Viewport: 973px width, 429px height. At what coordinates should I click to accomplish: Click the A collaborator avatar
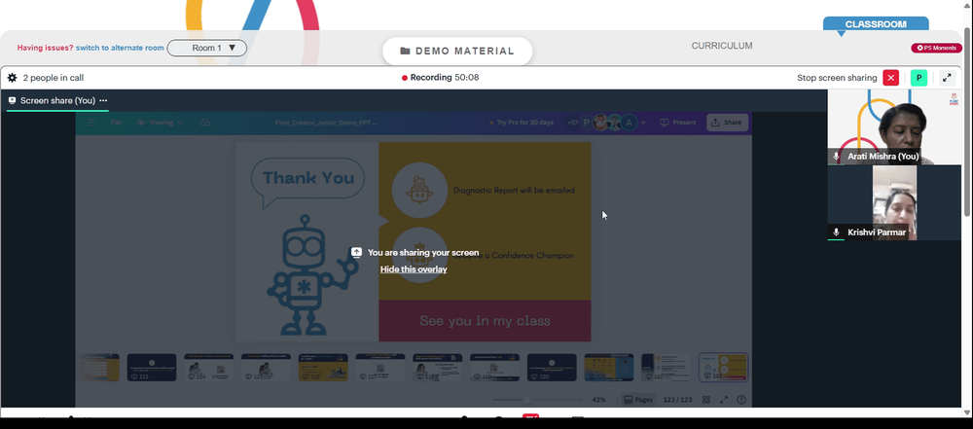coord(630,123)
